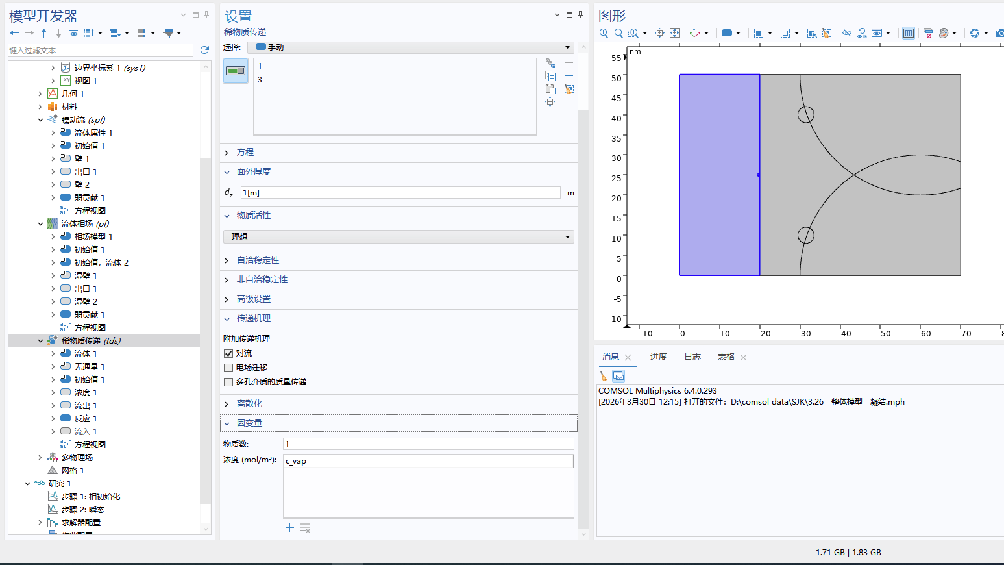This screenshot has width=1004, height=565.
Task: Click the zoom to selection icon beside list
Action: (x=550, y=102)
